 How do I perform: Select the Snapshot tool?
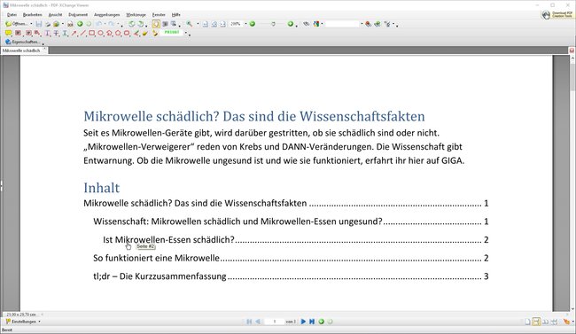click(165, 24)
